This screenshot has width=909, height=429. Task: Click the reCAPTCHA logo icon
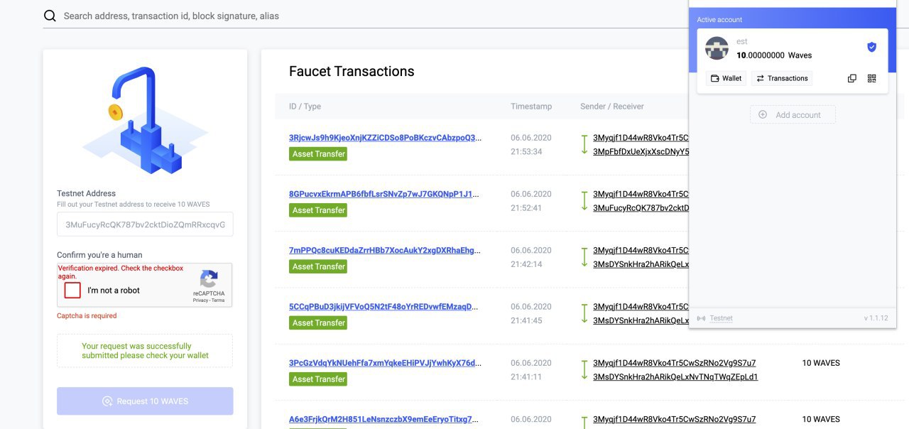click(x=209, y=279)
